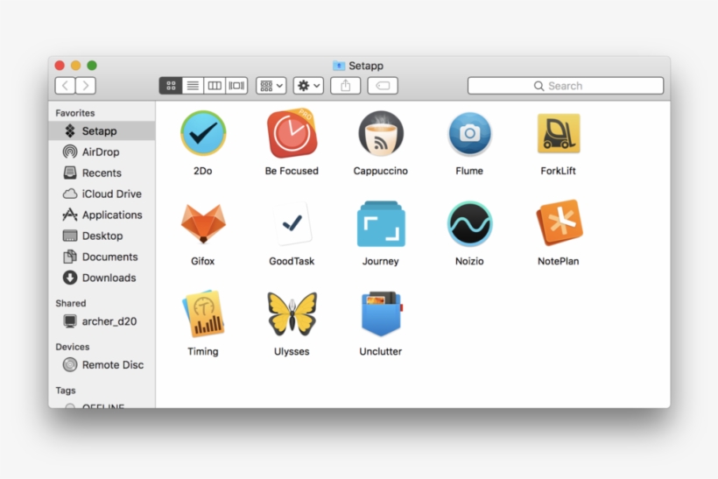The height and width of the screenshot is (479, 718).
Task: Click the ForkLift app icon
Action: pos(558,133)
